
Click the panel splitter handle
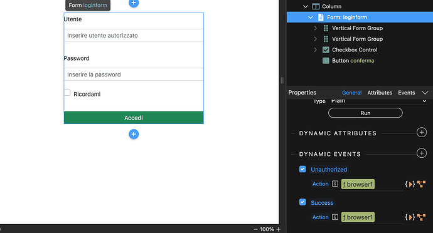tap(282, 80)
